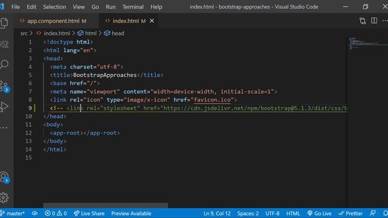Open Manage gear settings menu
Viewport: 388px width, 218px height.
(x=4, y=197)
